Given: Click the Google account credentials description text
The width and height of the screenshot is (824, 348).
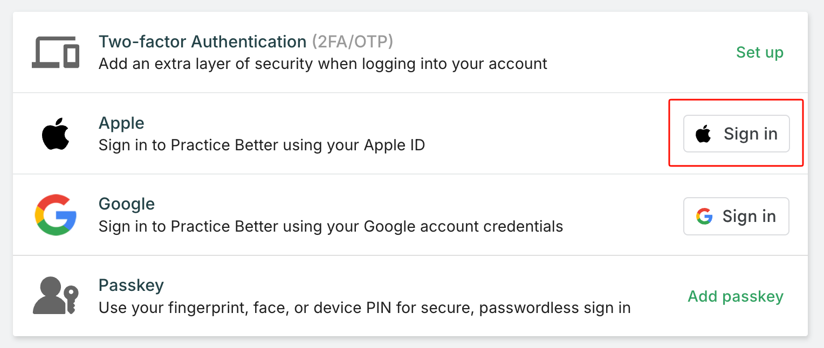Looking at the screenshot, I should [x=331, y=226].
